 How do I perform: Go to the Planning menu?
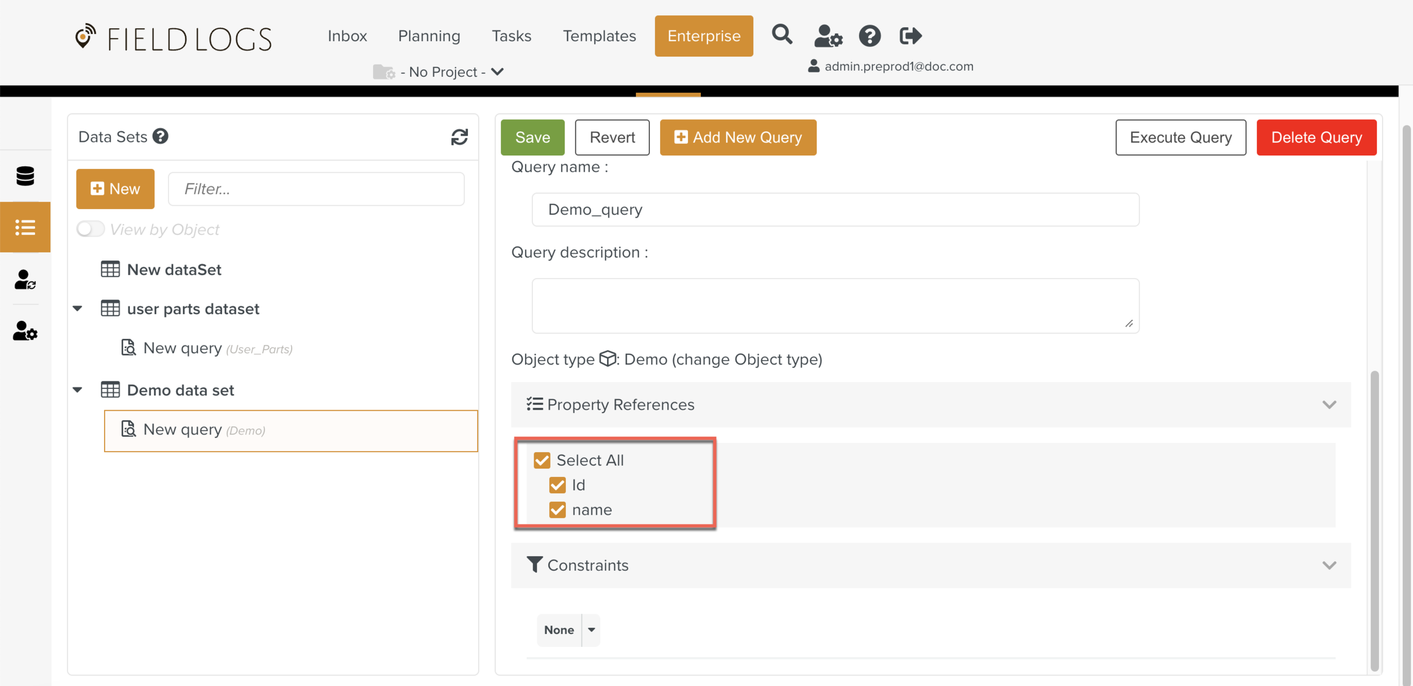429,36
